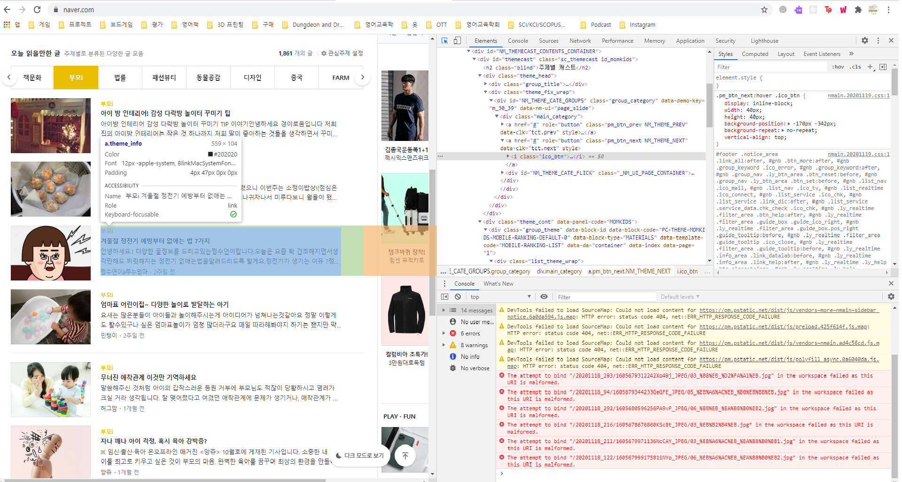902x482 pixels.
Task: Expand the NM_THEME_CATE_FLICK div node
Action: 503,173
